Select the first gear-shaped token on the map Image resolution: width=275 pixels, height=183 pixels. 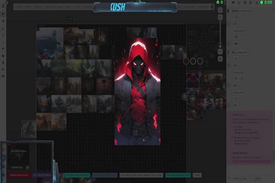tap(185, 97)
